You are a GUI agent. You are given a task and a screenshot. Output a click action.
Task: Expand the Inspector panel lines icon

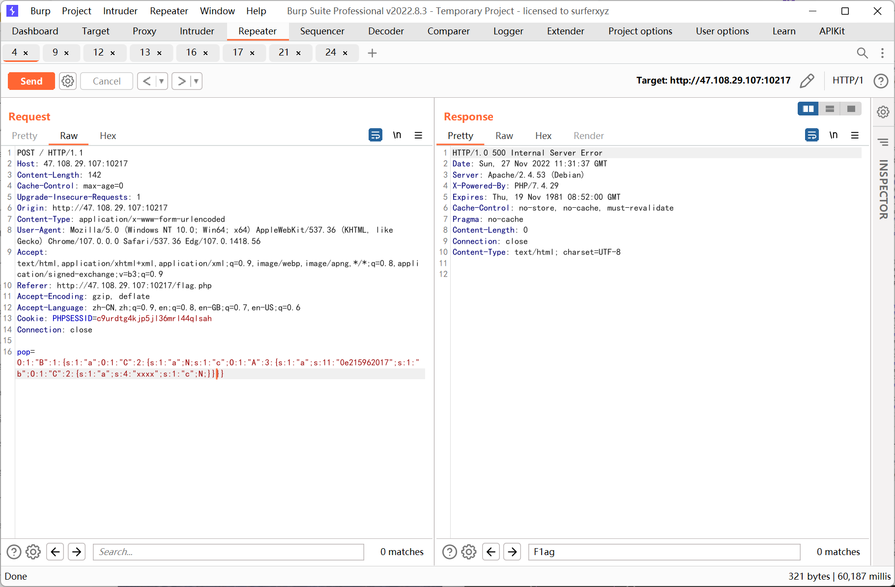[x=883, y=142]
